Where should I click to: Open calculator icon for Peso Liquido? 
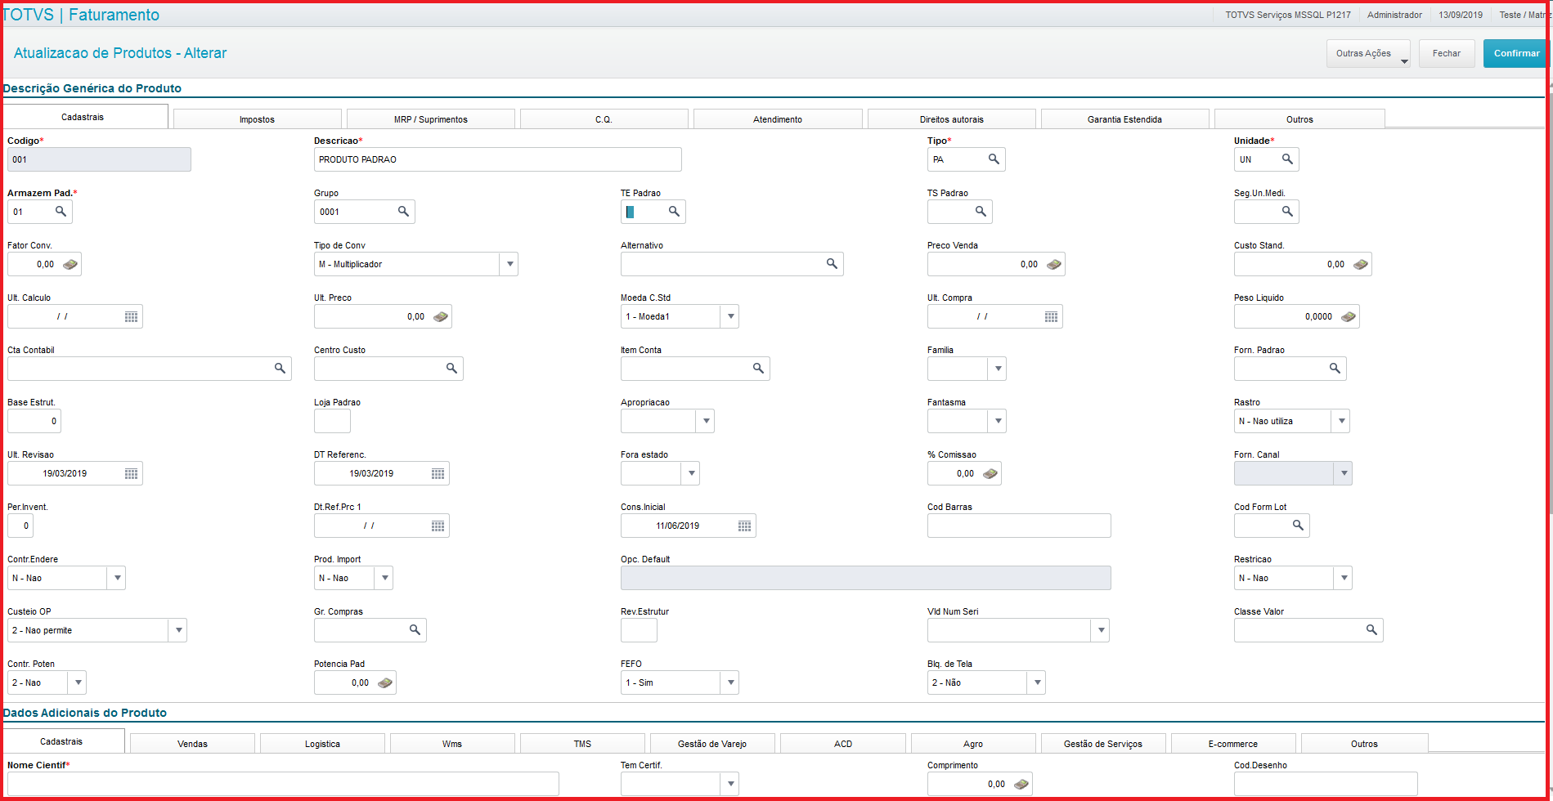point(1349,316)
